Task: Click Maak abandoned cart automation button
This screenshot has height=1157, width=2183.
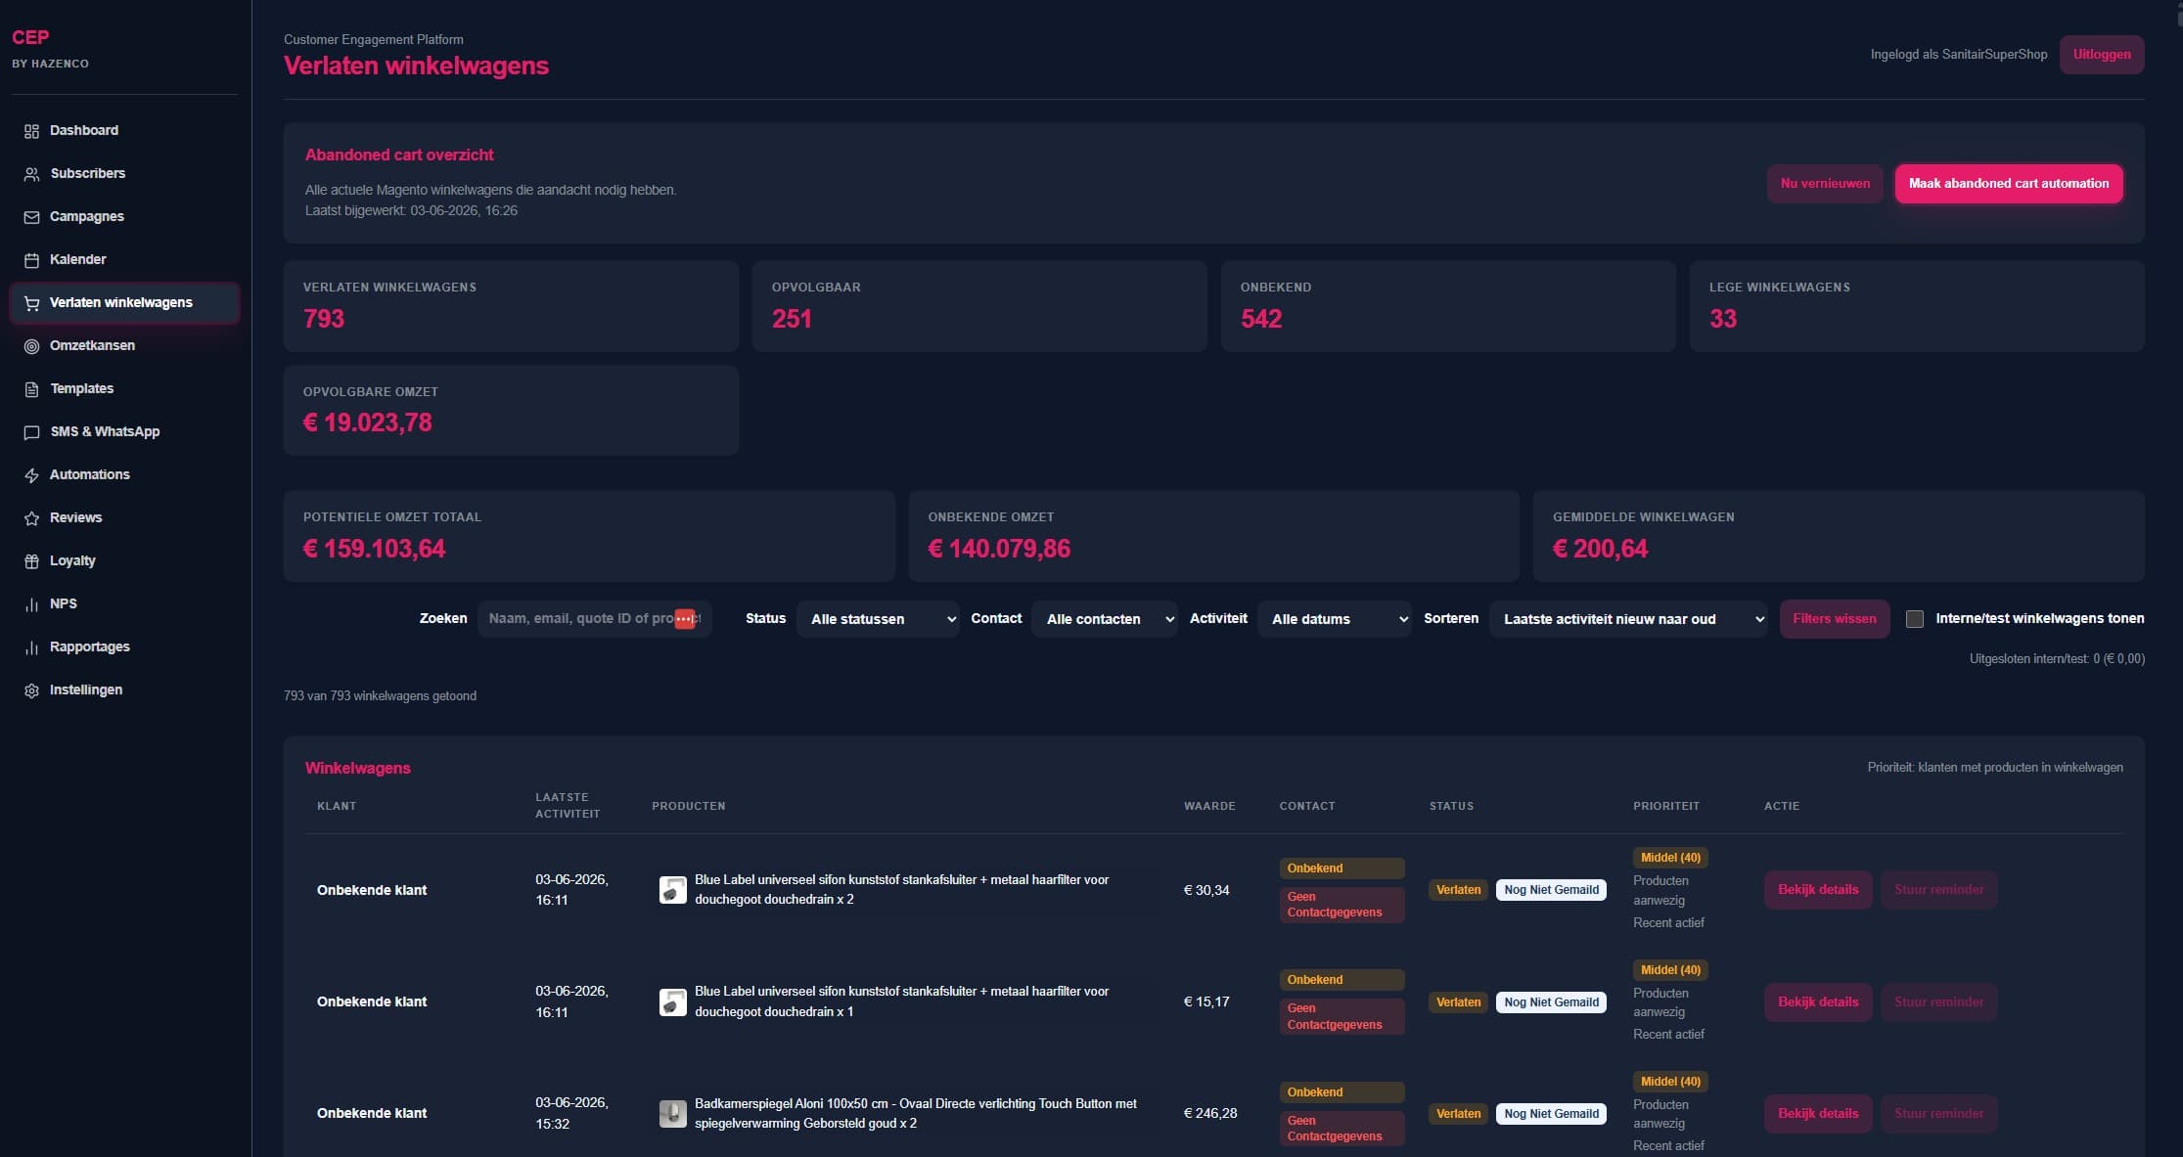Action: [x=2009, y=184]
